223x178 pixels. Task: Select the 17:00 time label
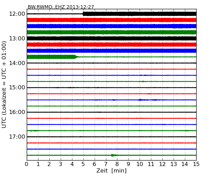pos(17,137)
